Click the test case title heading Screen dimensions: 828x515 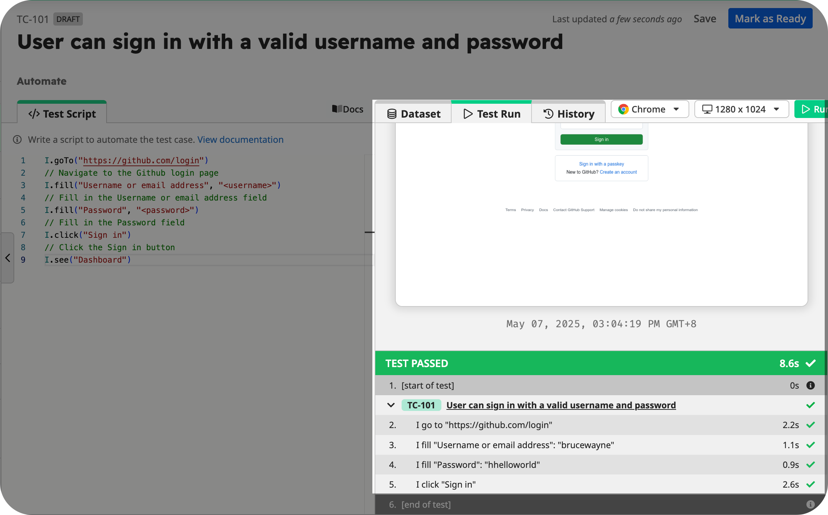point(290,42)
